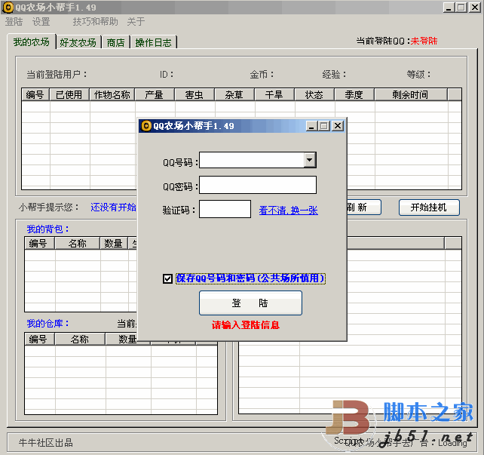484x455 pixels.
Task: Minimize the main QQ农场小帮手 window
Action: pos(449,7)
